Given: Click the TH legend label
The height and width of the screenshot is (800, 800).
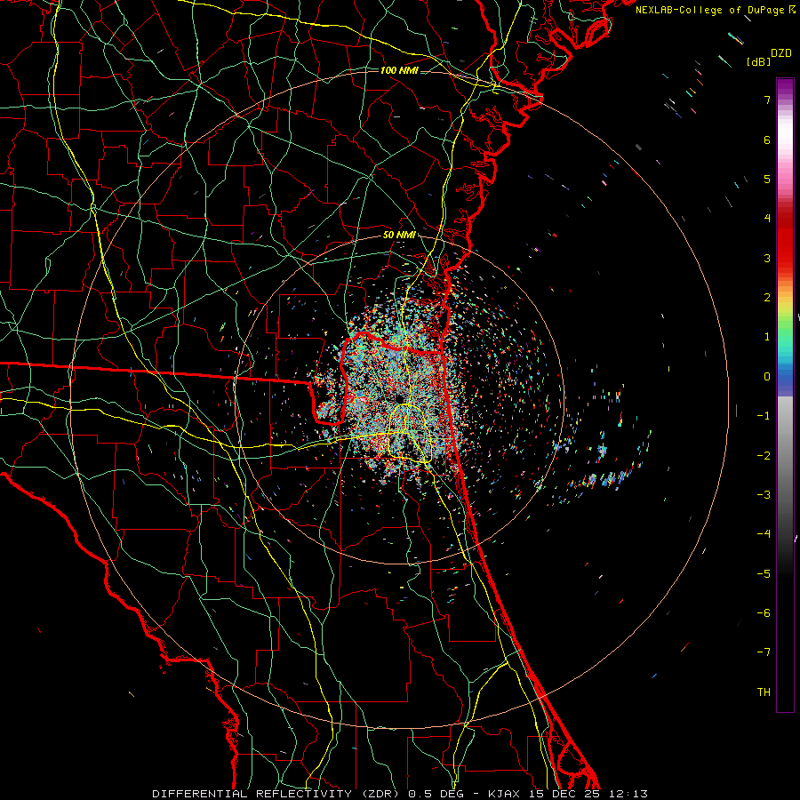Looking at the screenshot, I should tap(764, 692).
